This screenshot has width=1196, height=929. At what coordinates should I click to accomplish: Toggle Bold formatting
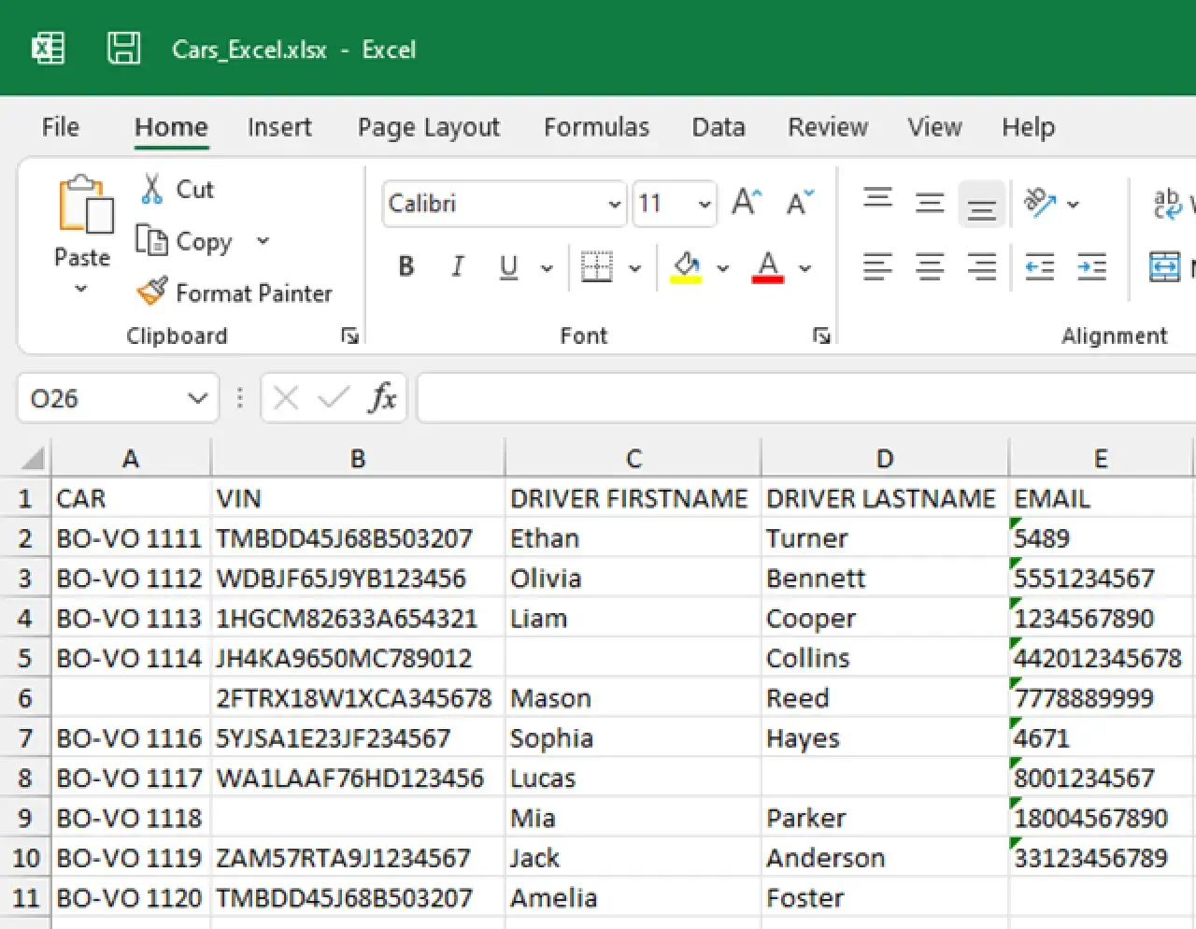pos(406,267)
